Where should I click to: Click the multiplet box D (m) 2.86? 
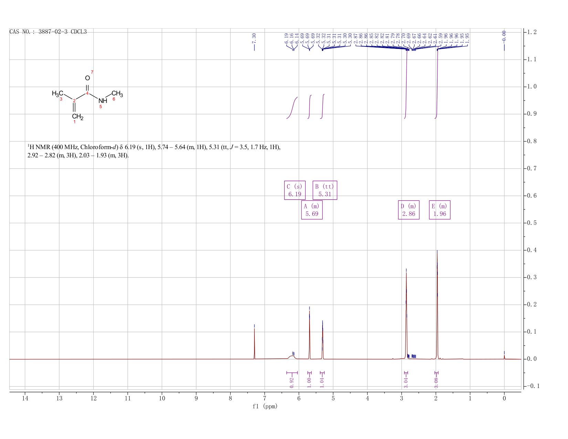409,210
